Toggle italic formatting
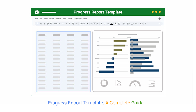 coord(105,24)
